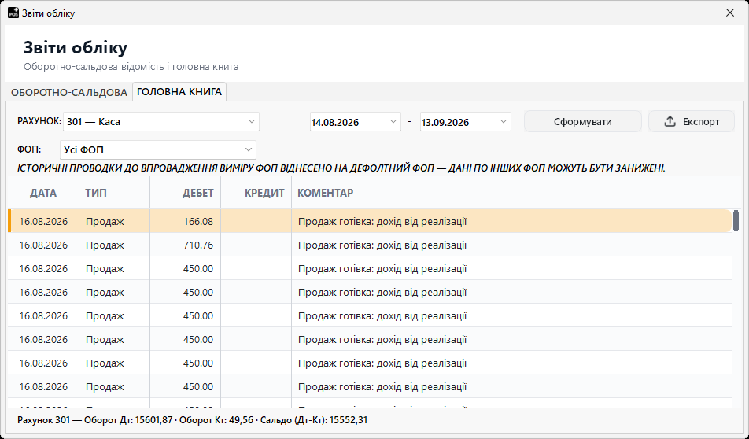Close the Звіти обліку window
The height and width of the screenshot is (439, 749).
coord(729,13)
